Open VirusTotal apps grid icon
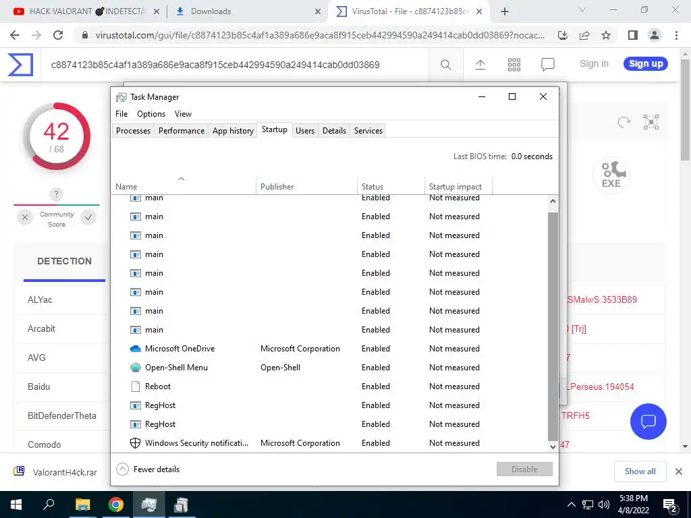This screenshot has width=691, height=518. pos(514,65)
